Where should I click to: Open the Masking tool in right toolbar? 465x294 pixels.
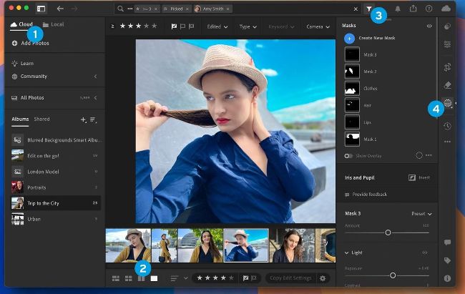448,104
